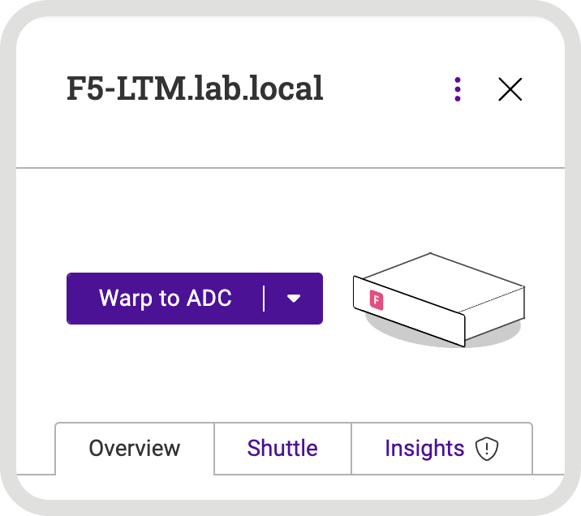Click the Warp to ADC button

[166, 299]
